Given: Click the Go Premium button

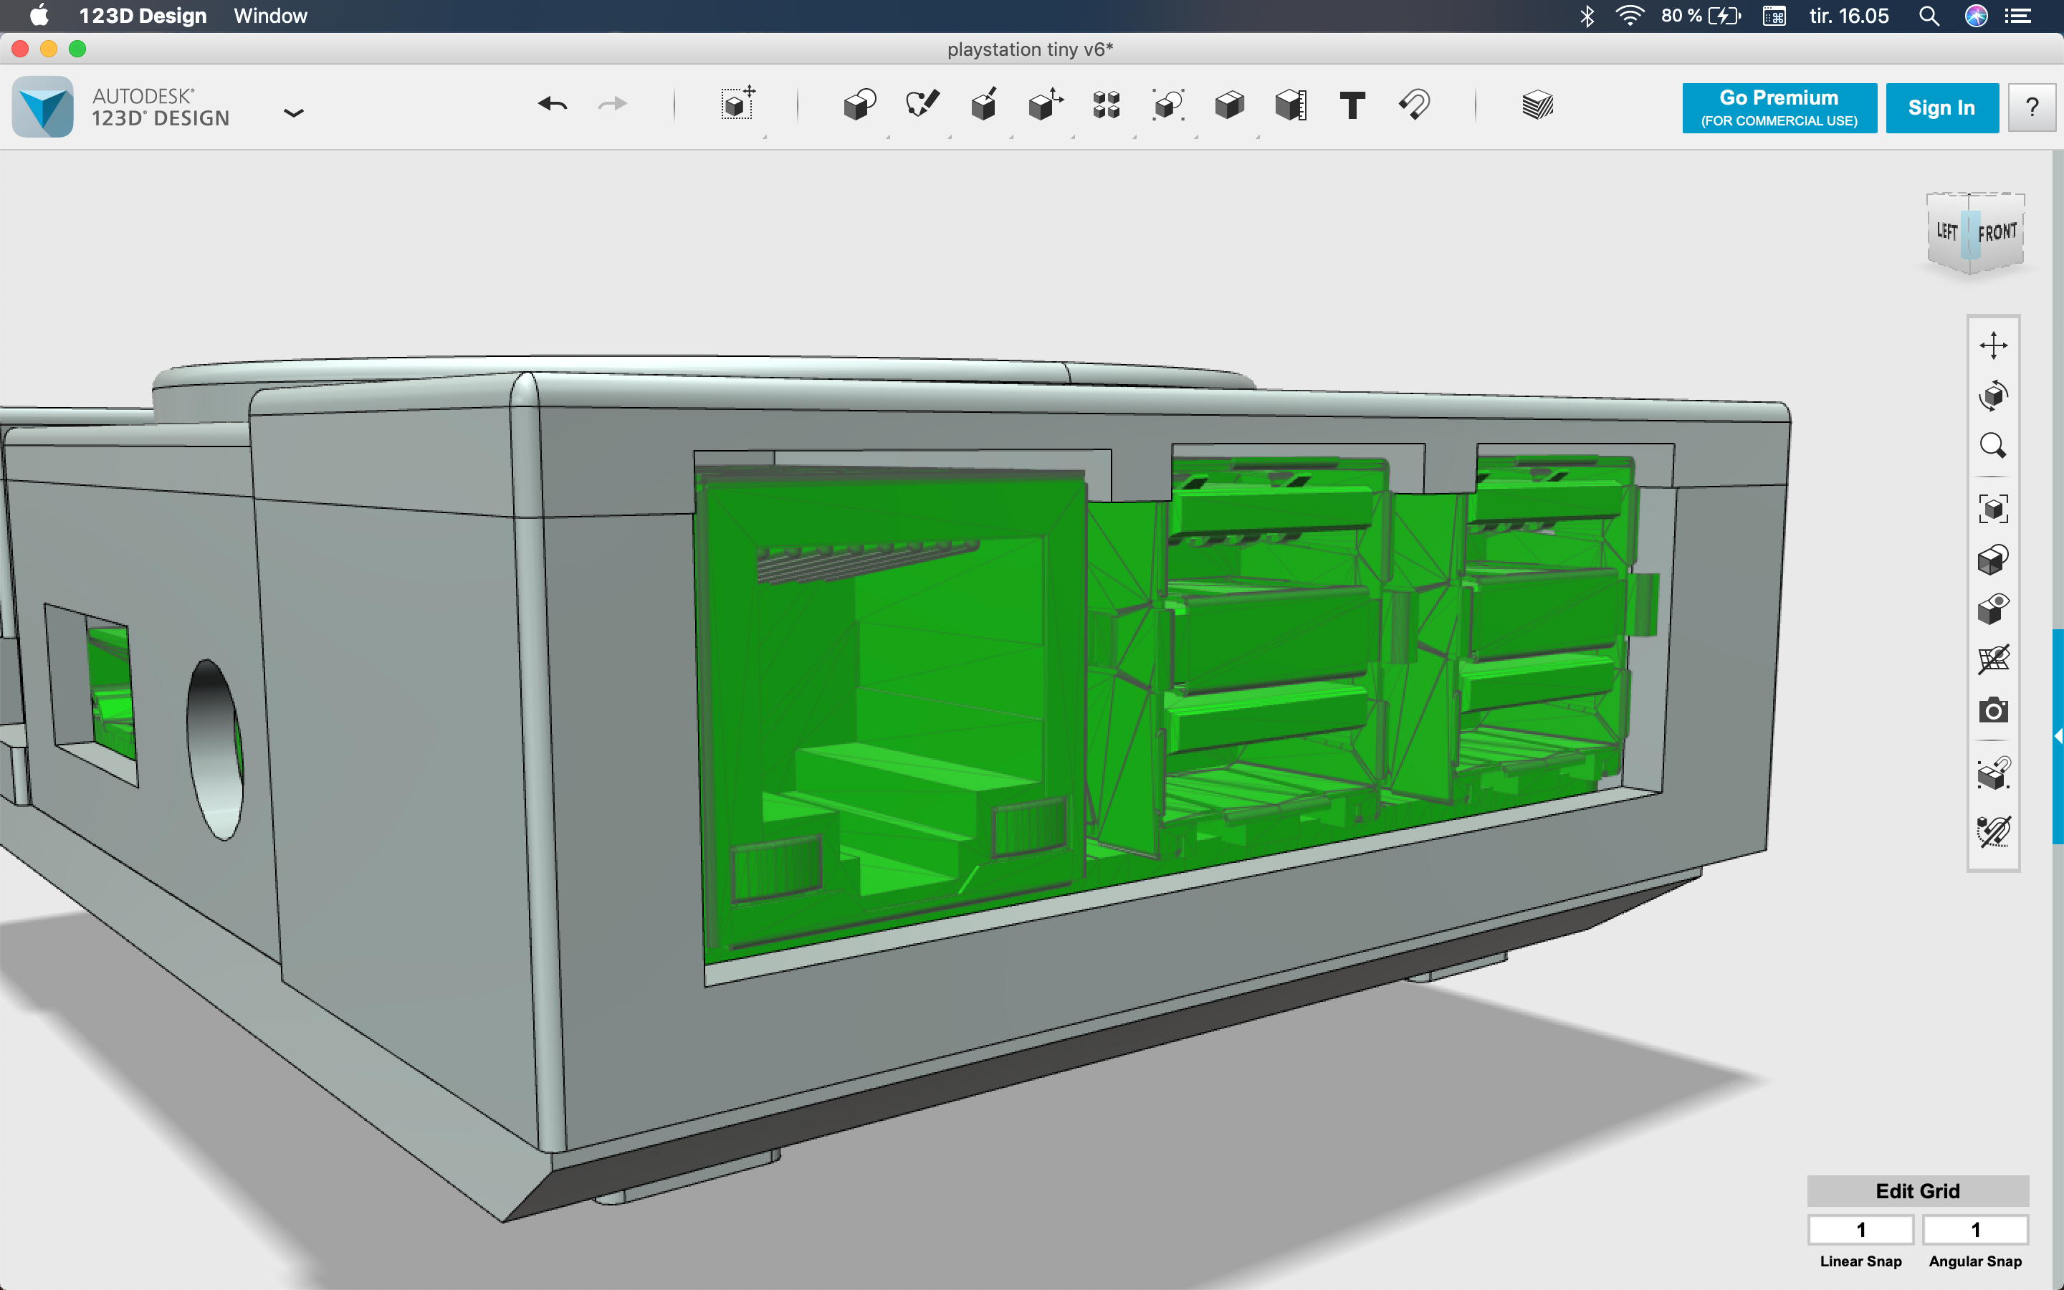Looking at the screenshot, I should click(x=1779, y=107).
